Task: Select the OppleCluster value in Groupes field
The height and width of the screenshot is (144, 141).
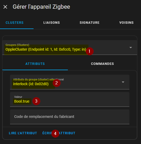Action: (46, 49)
